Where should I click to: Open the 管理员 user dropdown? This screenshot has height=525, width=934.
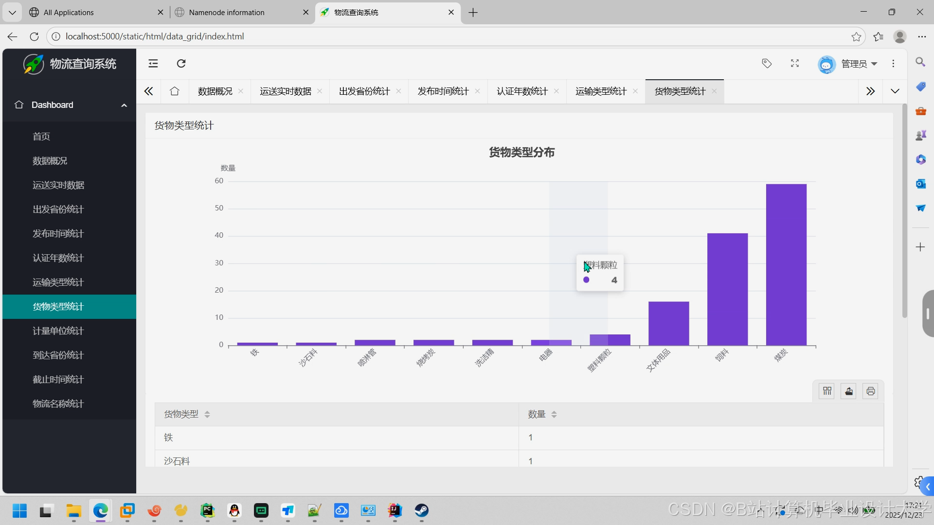[x=854, y=64]
